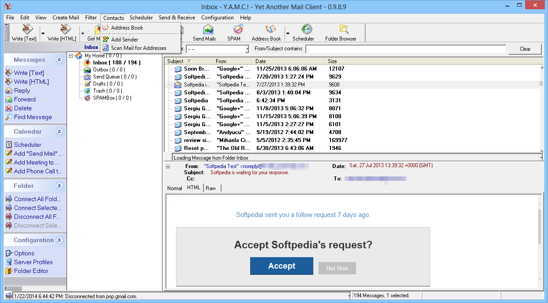
Task: Open the Send & Receive menu
Action: pyautogui.click(x=177, y=18)
